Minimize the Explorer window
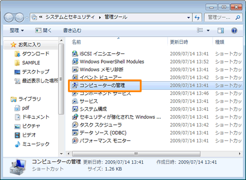Viewport: 246px width, 180px height. point(212,7)
